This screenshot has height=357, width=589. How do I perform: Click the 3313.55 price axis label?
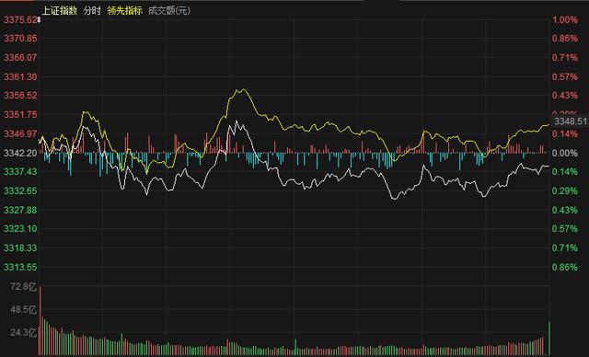20,267
